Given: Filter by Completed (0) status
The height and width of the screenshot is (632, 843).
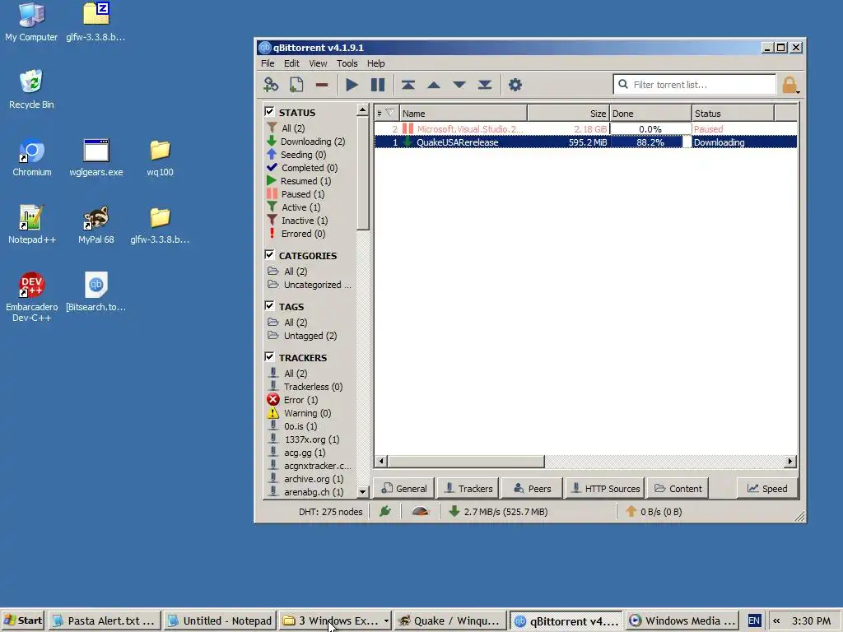Looking at the screenshot, I should pos(303,168).
